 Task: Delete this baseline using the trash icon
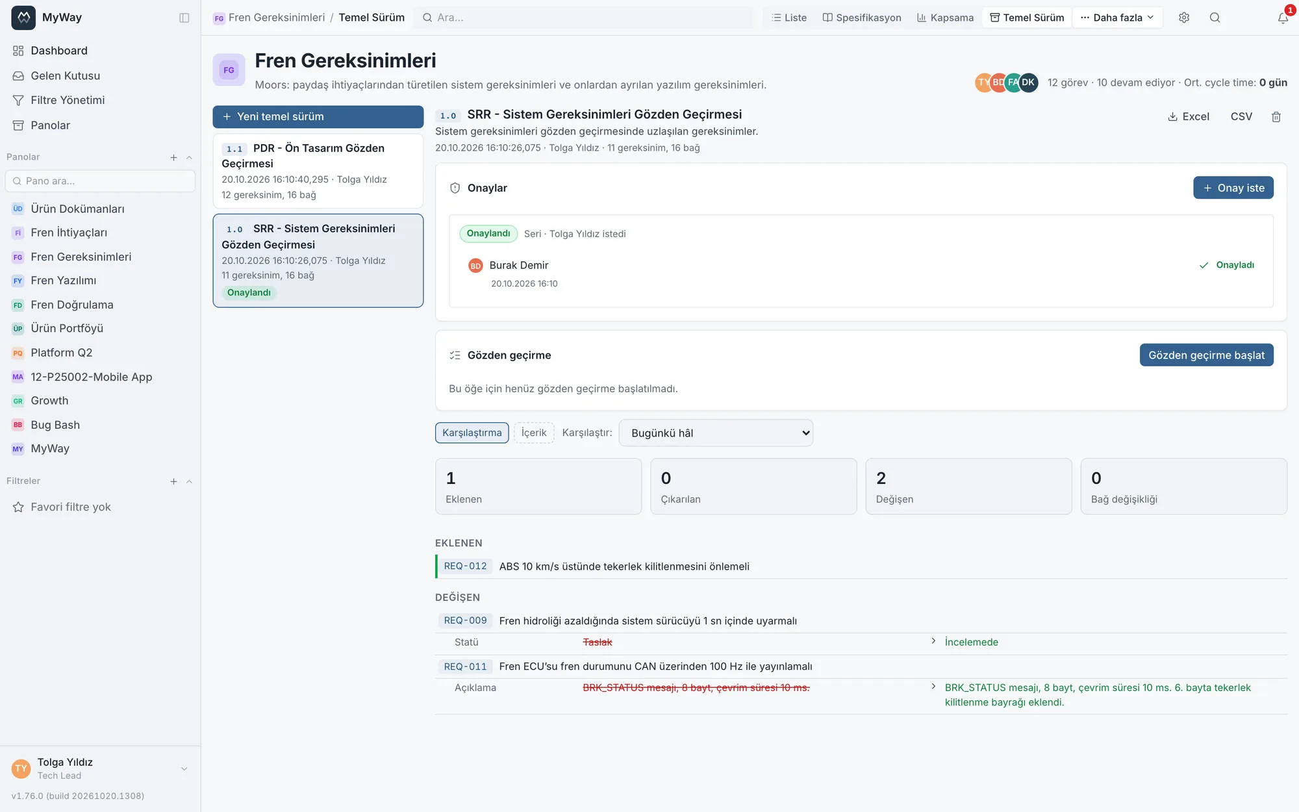1276,117
